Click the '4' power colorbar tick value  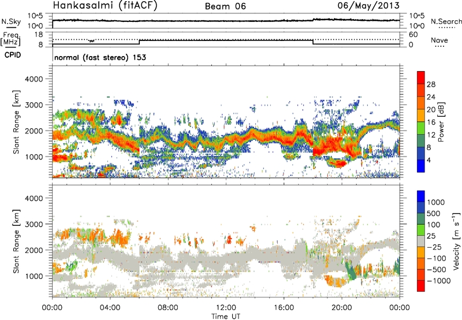pyautogui.click(x=429, y=160)
